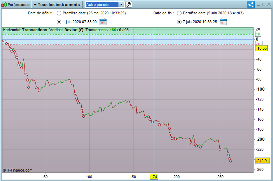Maximize the Performance window
Viewport: 273px width, 181px height.
point(264,5)
